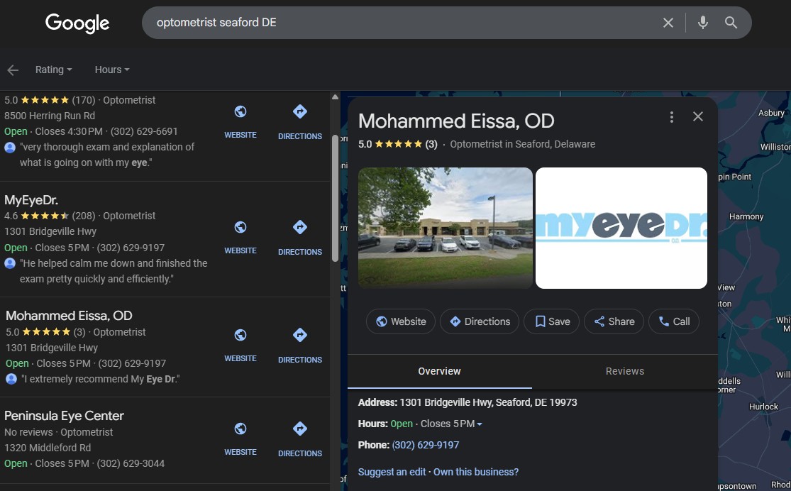Image resolution: width=791 pixels, height=491 pixels.
Task: Click the Directions button in details panel
Action: 480,321
